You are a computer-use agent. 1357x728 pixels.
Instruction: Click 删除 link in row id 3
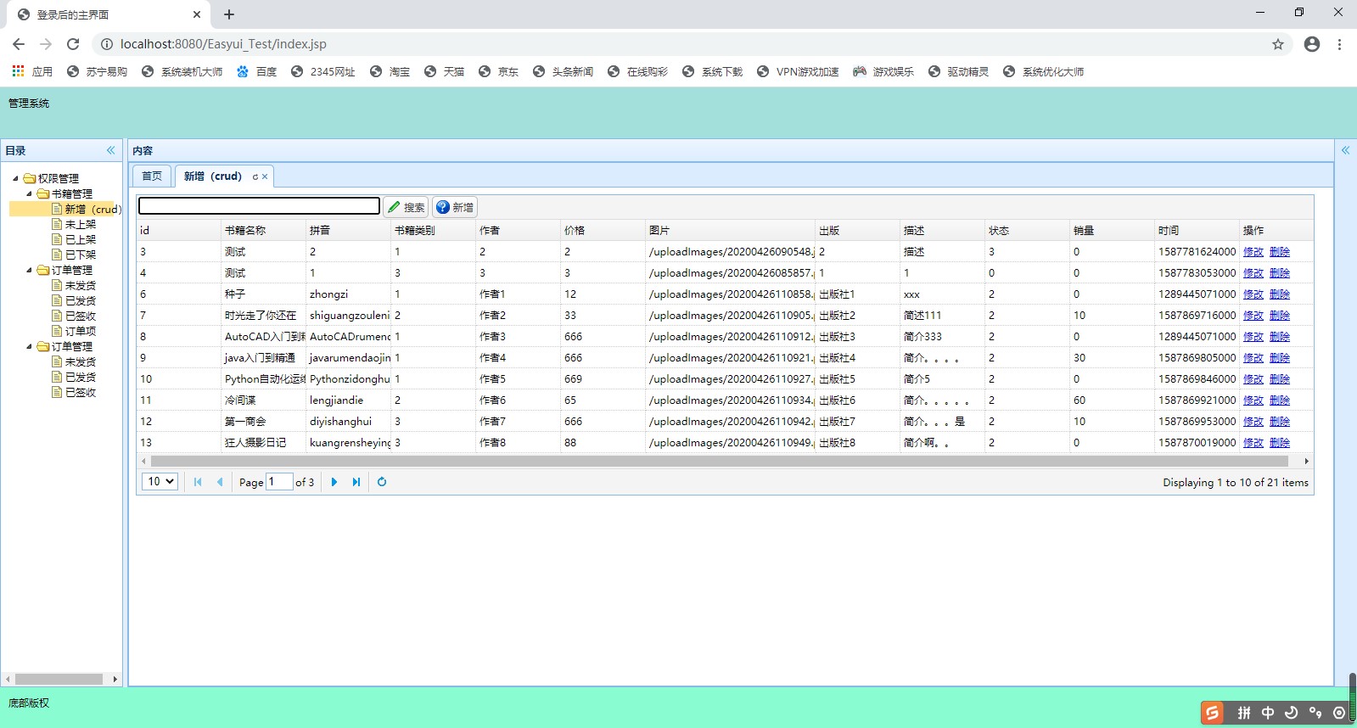[1280, 252]
